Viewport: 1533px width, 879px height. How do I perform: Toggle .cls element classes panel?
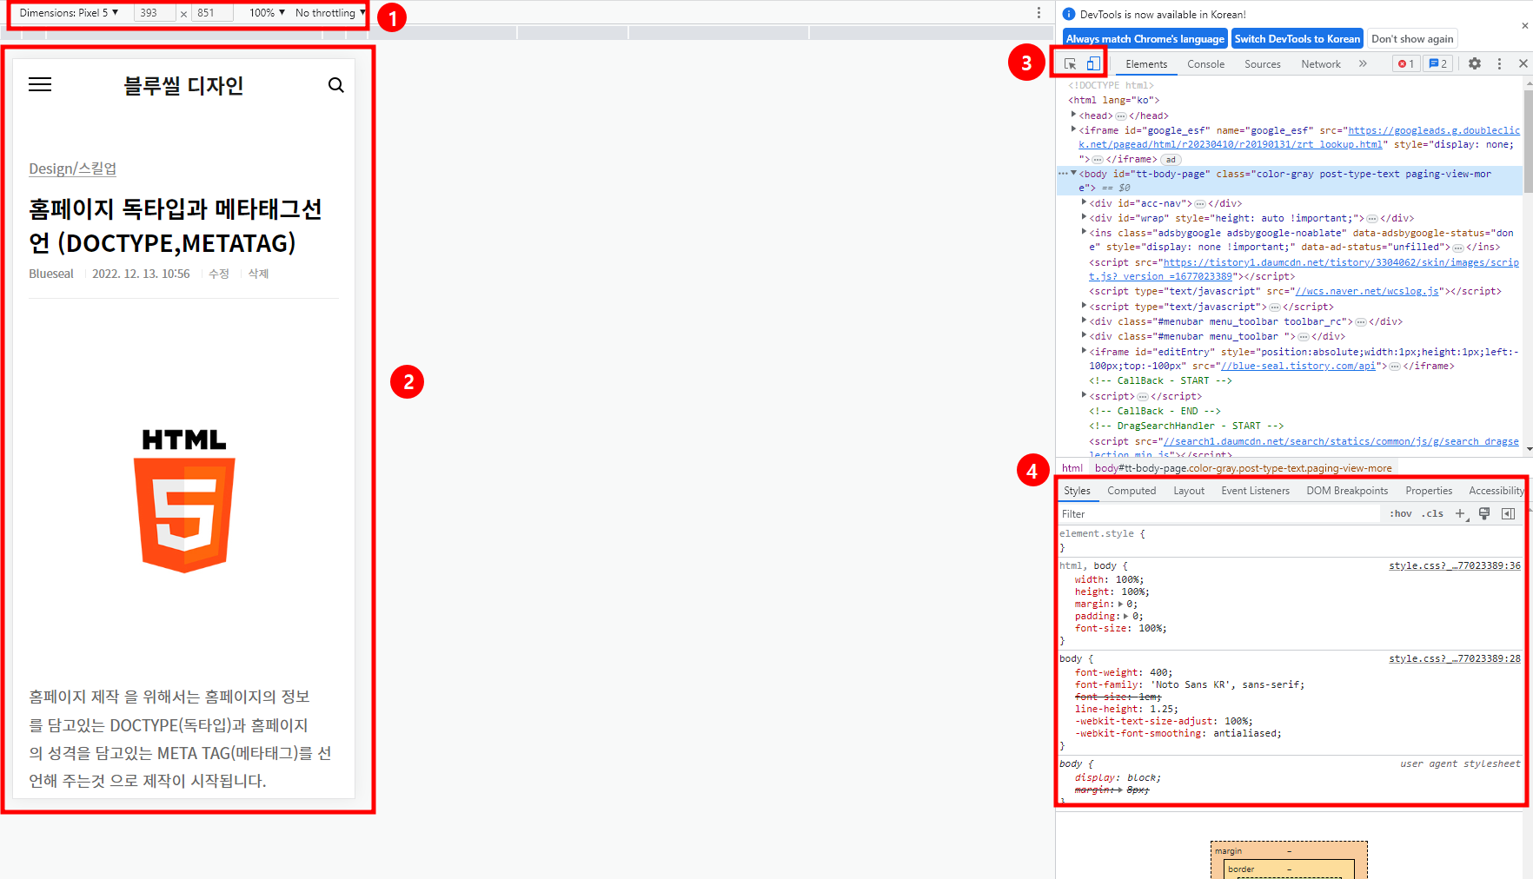point(1432,513)
